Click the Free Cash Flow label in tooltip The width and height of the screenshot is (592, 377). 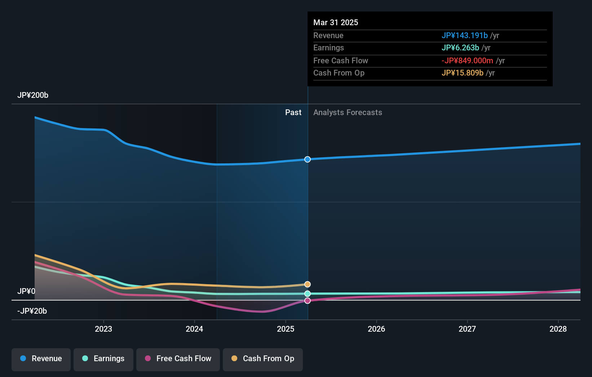pos(341,61)
